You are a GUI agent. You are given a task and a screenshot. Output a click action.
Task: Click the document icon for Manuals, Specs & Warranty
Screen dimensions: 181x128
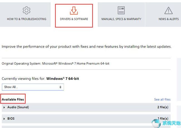point(121,11)
